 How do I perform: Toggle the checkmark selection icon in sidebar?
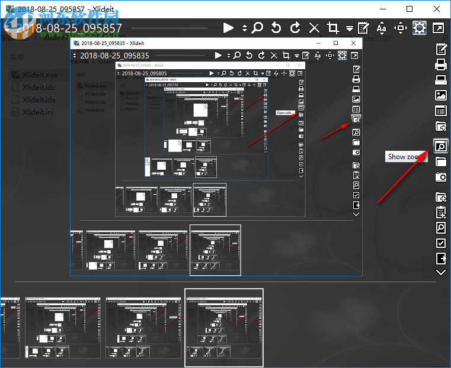(441, 243)
